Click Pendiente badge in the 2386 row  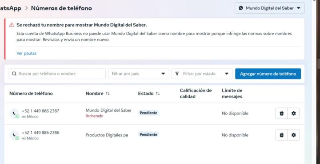148,134
